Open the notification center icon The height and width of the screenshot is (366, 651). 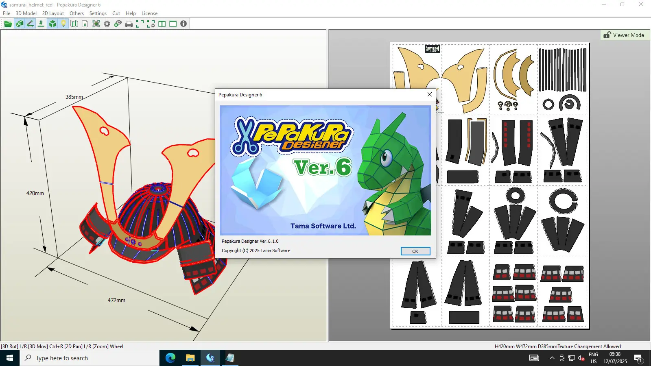[638, 358]
